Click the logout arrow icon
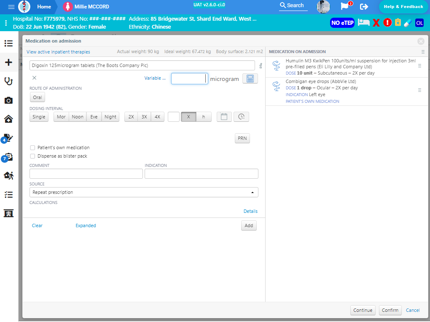 [x=364, y=7]
